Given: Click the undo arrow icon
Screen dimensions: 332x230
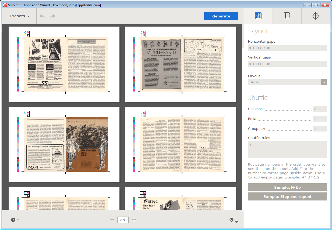Looking at the screenshot, I should pos(42,16).
